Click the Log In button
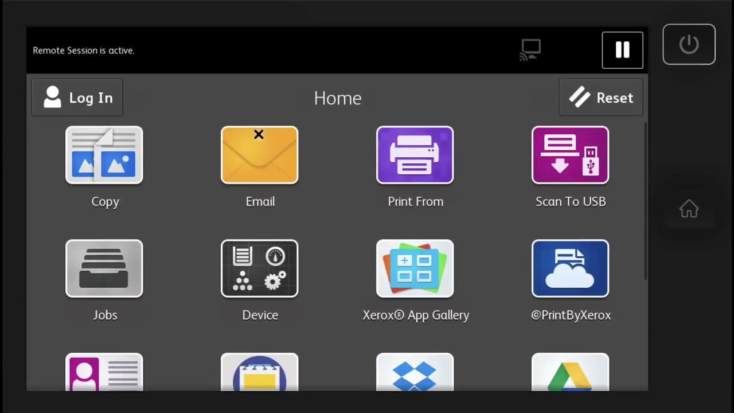Image resolution: width=734 pixels, height=413 pixels. (x=77, y=98)
